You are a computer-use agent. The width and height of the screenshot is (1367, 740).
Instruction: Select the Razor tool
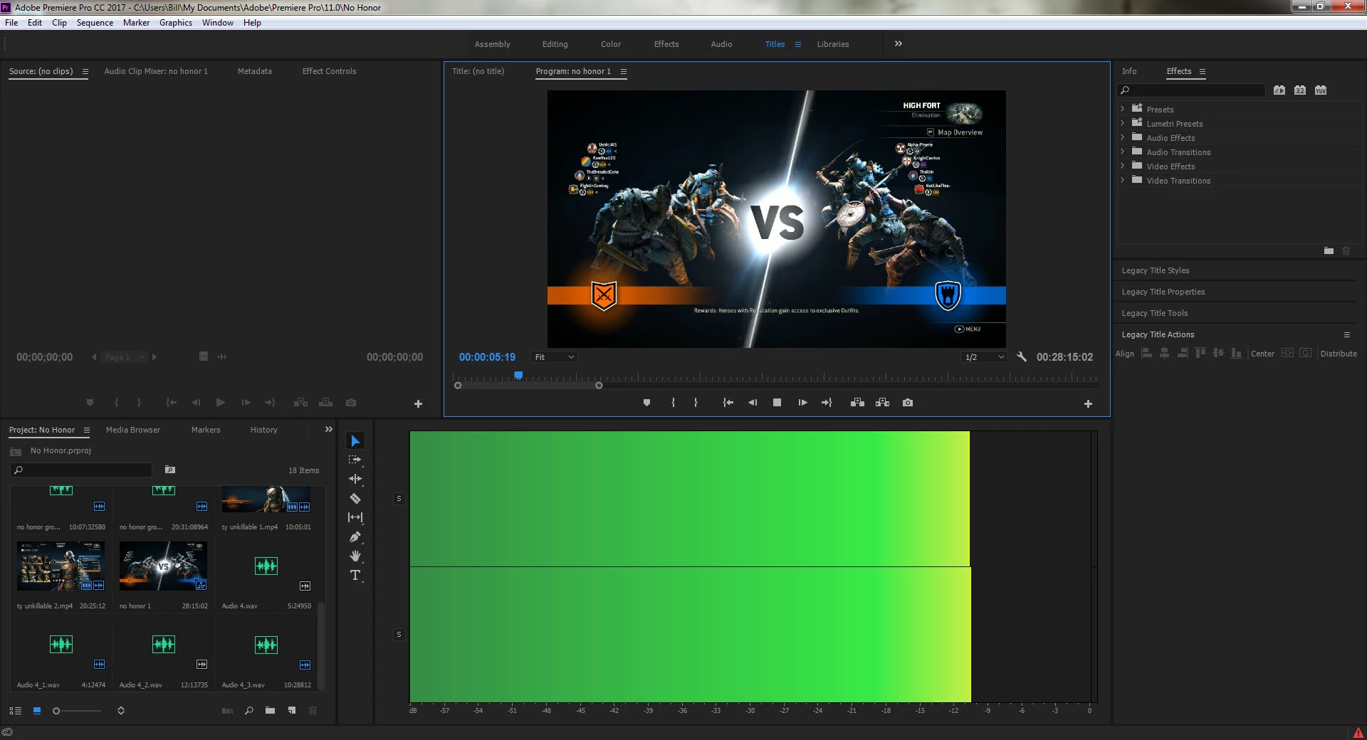pos(355,499)
